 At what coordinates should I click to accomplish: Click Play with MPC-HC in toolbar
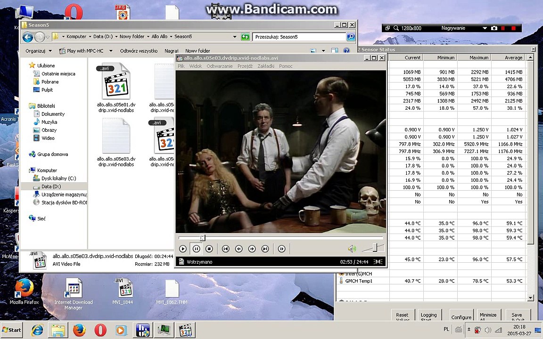coord(82,51)
